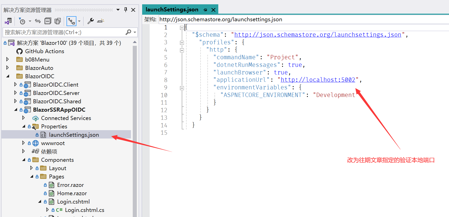
Task: Click the preview selected items icon
Action: click(x=101, y=21)
